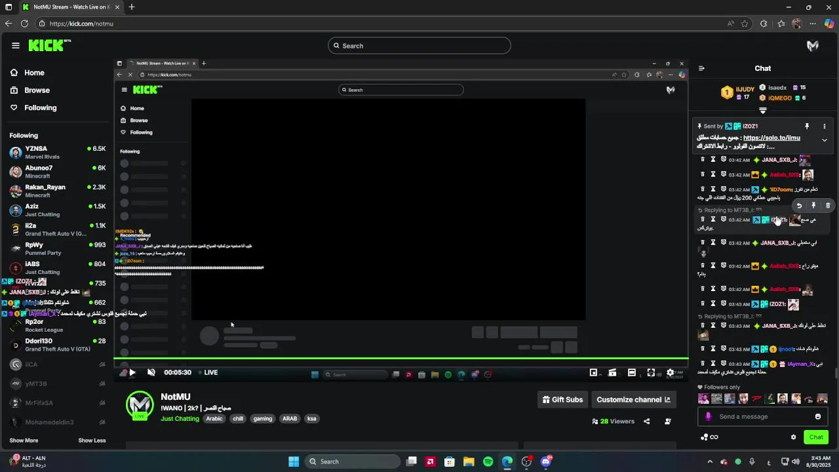Click Customize channel button
The height and width of the screenshot is (472, 839).
pos(633,399)
